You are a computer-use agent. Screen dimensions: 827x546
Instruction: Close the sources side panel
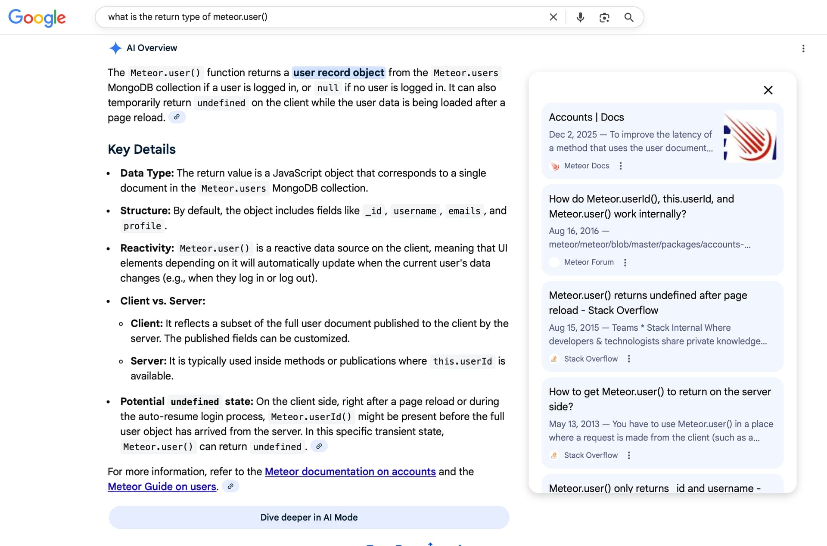click(x=768, y=90)
